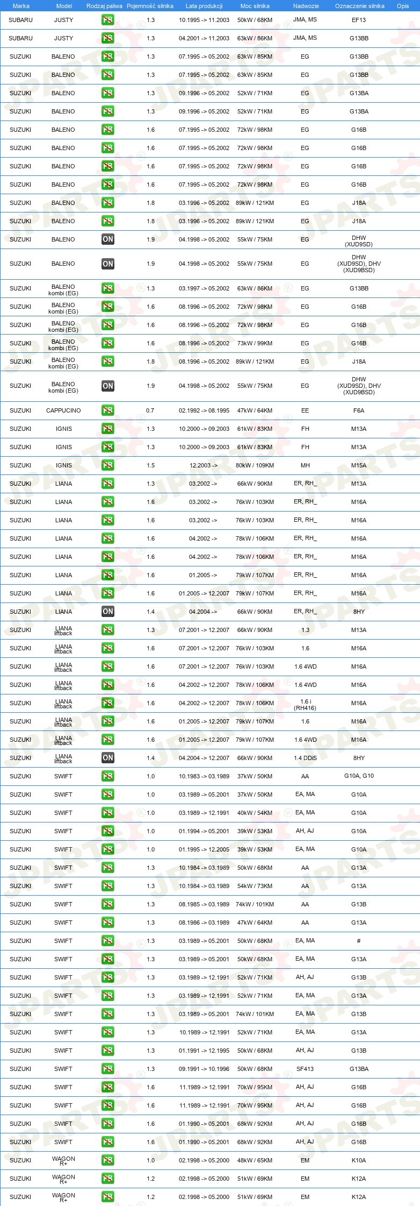Click the Lata produkcji column header
This screenshot has width=420, height=1206.
coord(204,6)
